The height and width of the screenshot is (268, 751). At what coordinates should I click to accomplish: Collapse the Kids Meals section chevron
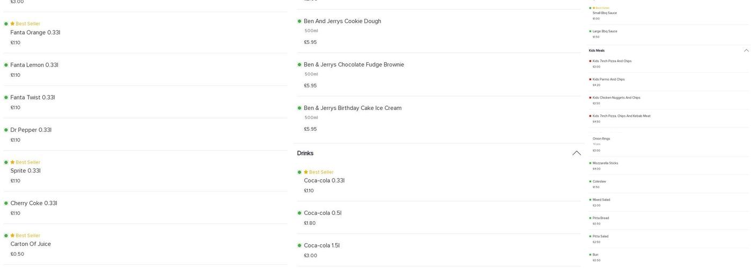[x=746, y=50]
